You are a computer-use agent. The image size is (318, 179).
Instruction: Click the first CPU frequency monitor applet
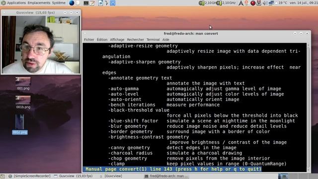(207, 3)
